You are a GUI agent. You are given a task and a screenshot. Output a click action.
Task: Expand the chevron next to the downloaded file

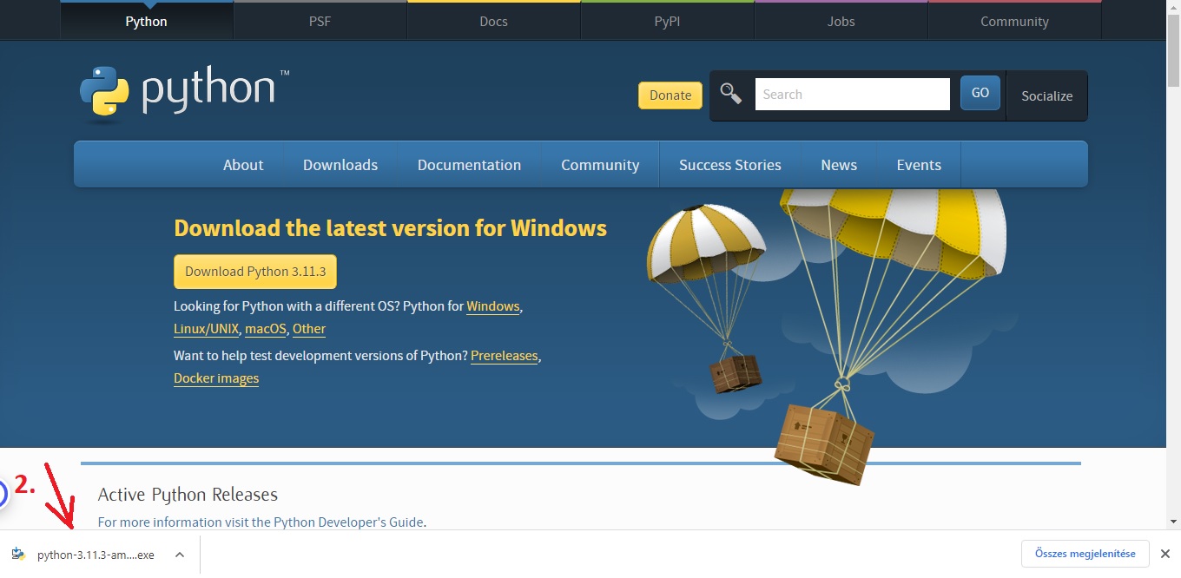[x=179, y=554]
